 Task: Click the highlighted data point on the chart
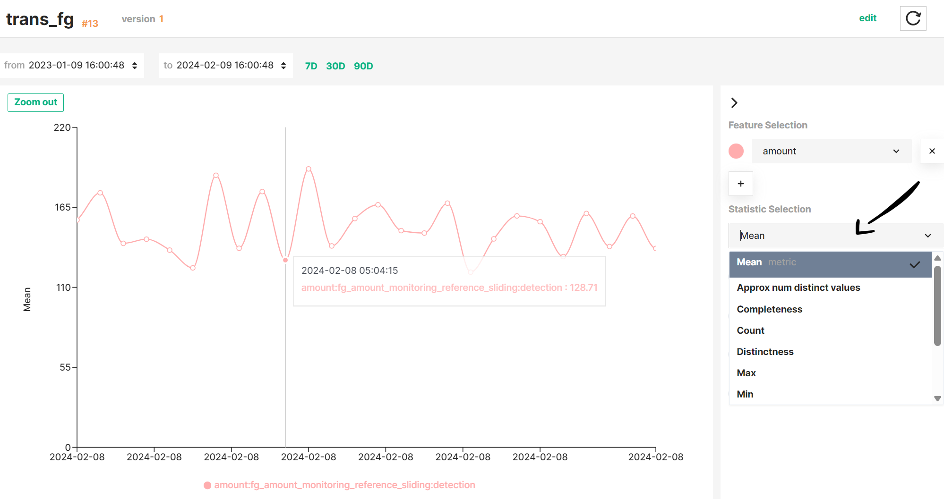pos(285,259)
